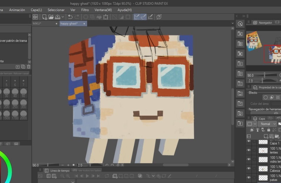
Task: Reset canvas rotation icon
Action: pos(118,165)
